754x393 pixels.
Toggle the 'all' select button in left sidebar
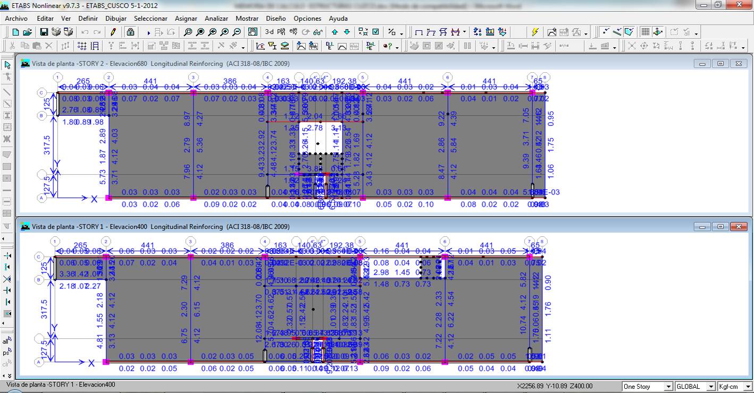[x=6, y=341]
